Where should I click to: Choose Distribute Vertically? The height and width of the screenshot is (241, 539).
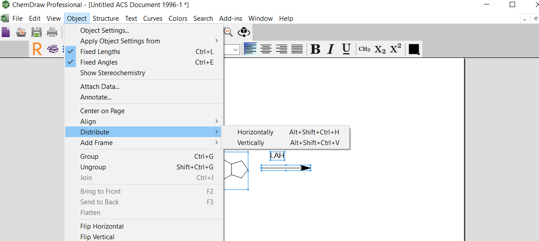click(x=286, y=143)
